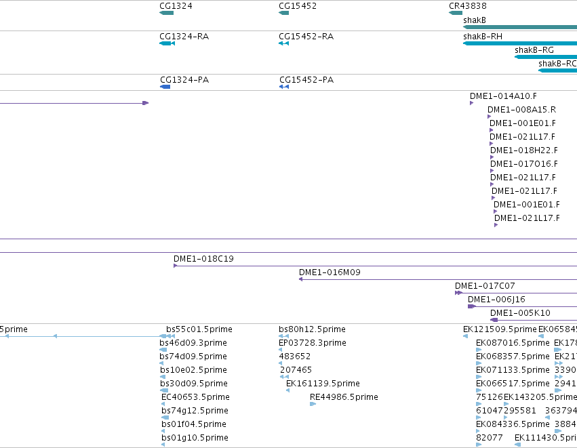Select the DME1-005K10 clone label
Viewport: 577px width, 448px height.
tap(520, 313)
